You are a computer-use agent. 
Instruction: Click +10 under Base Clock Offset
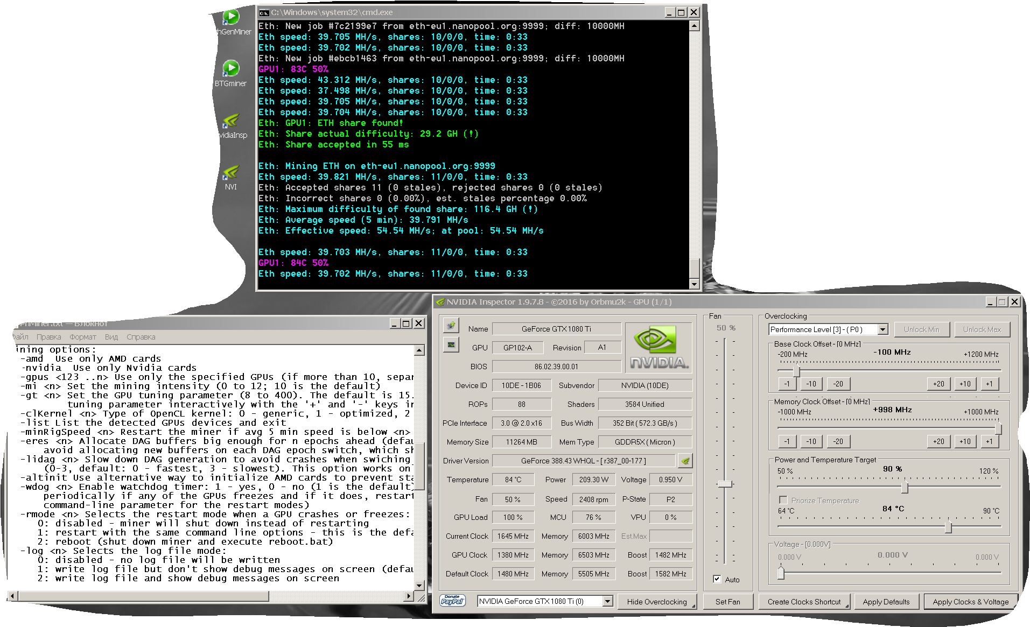point(965,384)
